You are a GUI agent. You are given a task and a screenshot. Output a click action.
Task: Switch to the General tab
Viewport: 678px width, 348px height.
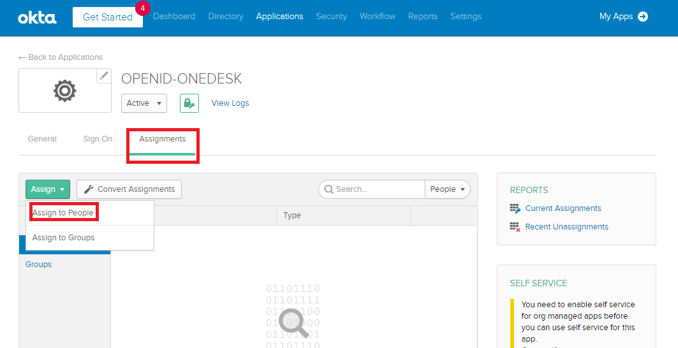point(42,139)
